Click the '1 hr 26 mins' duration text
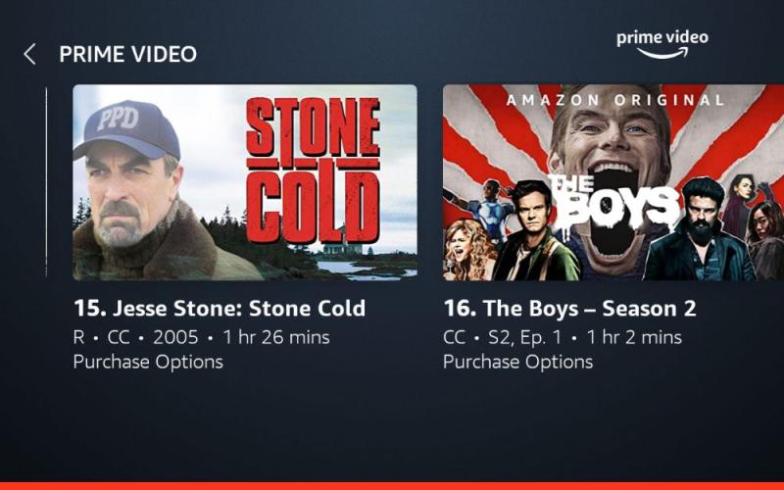The image size is (784, 490). coord(276,337)
